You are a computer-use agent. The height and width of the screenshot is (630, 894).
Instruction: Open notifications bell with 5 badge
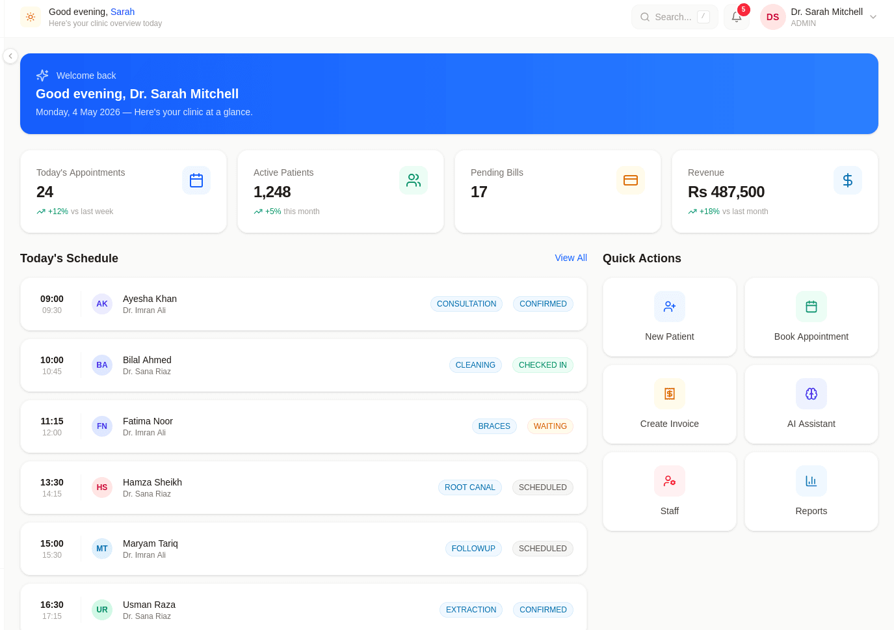(x=737, y=17)
